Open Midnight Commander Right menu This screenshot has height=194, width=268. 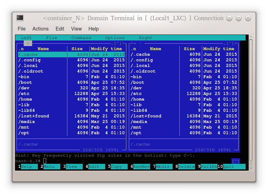(x=145, y=38)
